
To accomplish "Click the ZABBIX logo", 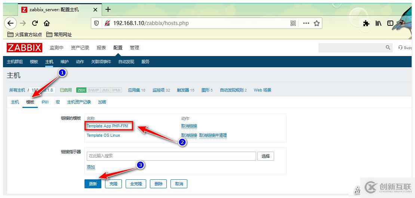I will tap(24, 48).
